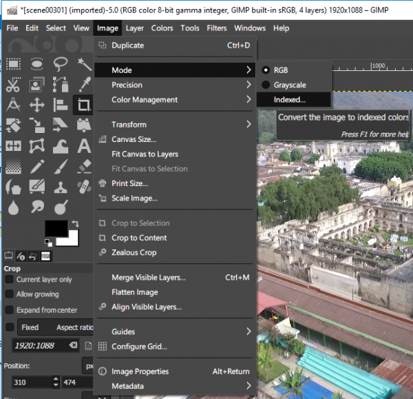The width and height of the screenshot is (413, 399).
Task: Switch to the Eraser tool
Action: coord(84,166)
